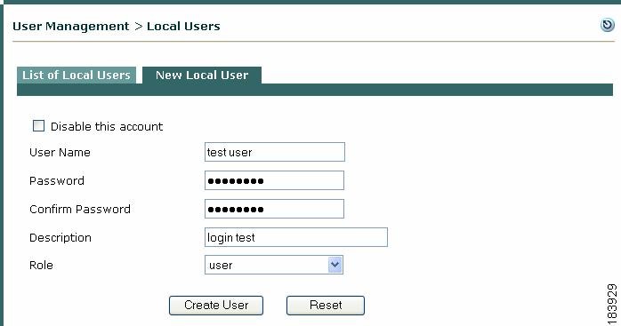
Task: Click the refresh icon at top right
Action: click(x=607, y=25)
